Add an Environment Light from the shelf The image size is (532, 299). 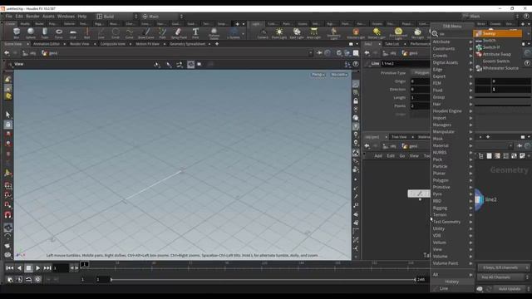pos(398,33)
